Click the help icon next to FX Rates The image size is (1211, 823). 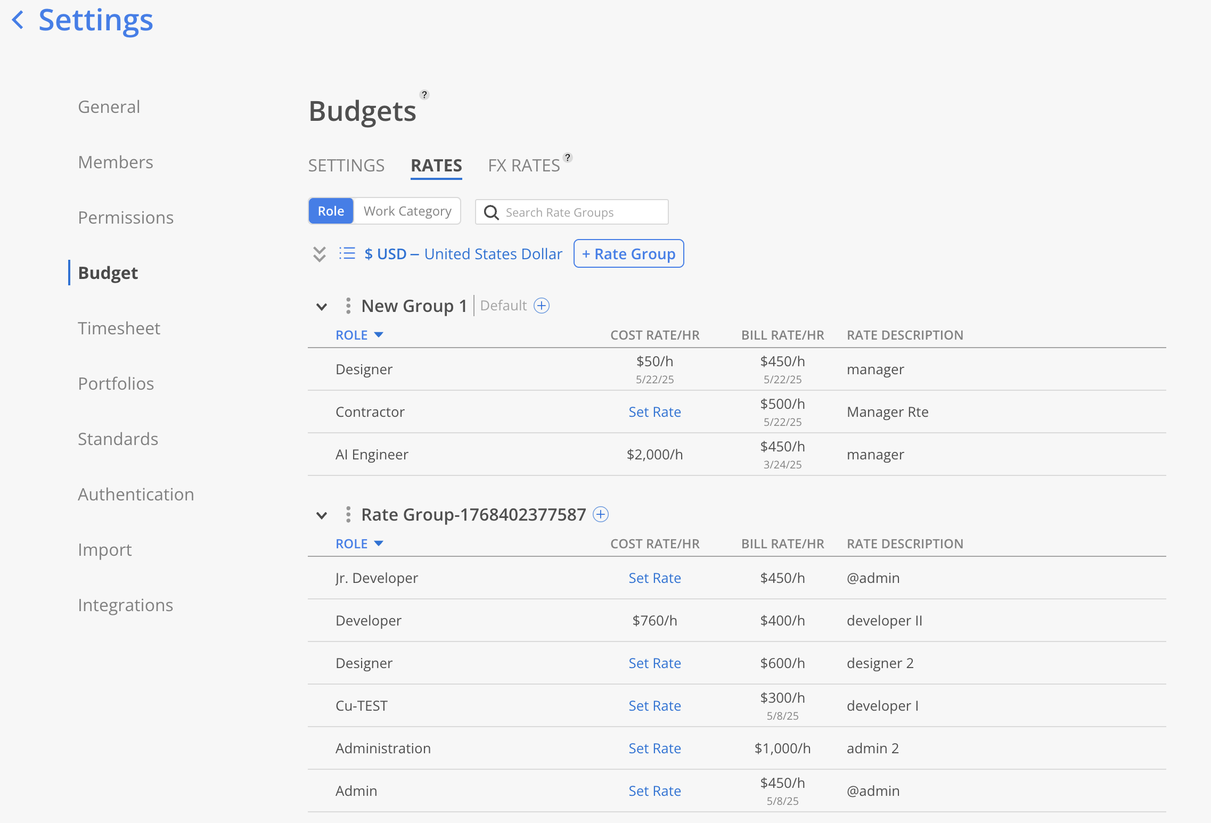(568, 158)
